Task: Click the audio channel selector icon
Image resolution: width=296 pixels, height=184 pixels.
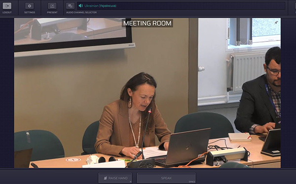Action: (x=70, y=6)
